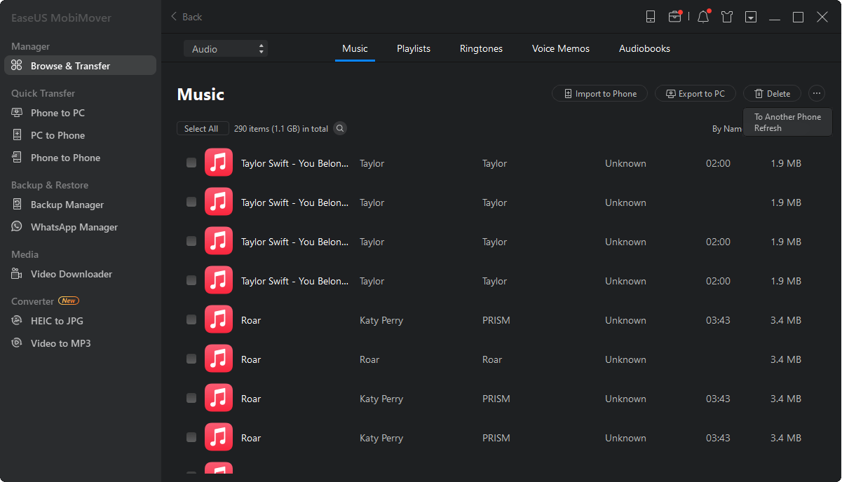
Task: Switch to the Playlists tab
Action: [x=414, y=48]
